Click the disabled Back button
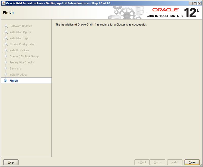The image size is (203, 167). coord(142,162)
